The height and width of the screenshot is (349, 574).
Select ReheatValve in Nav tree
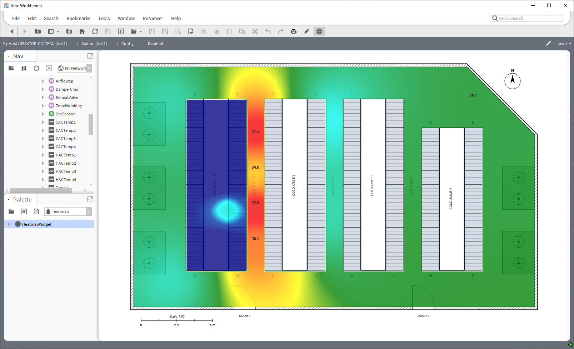point(67,98)
